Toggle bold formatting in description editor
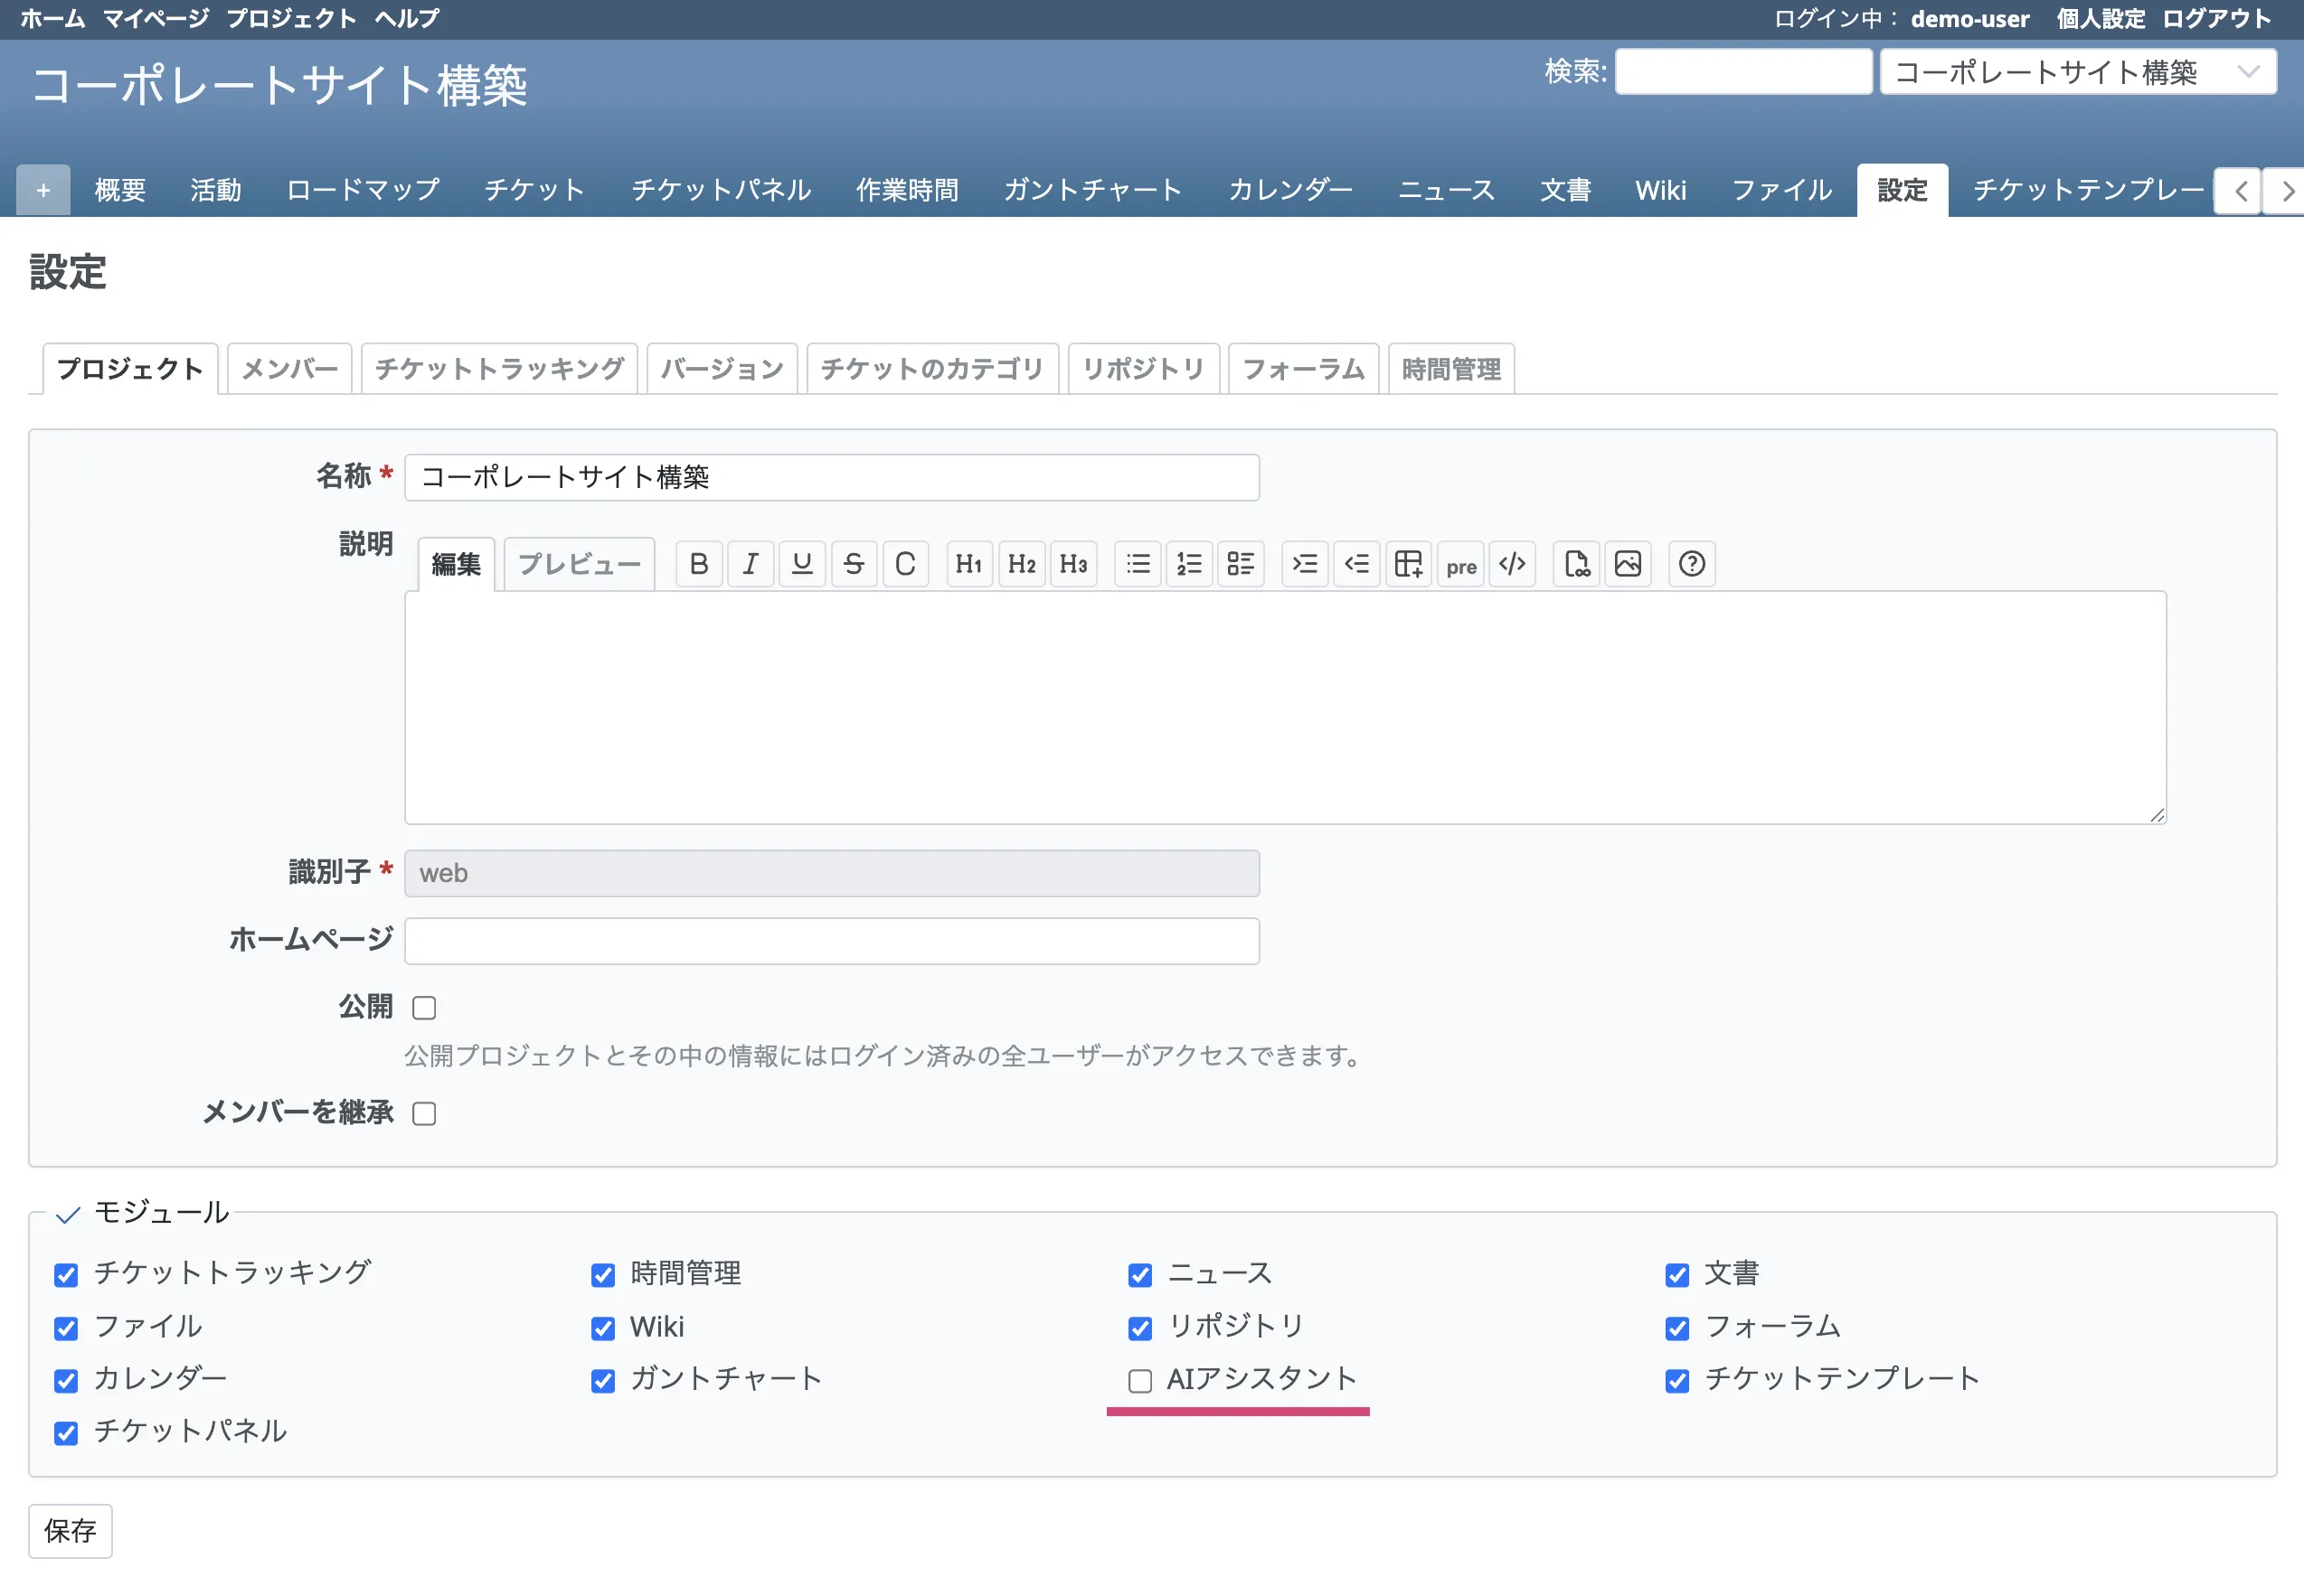This screenshot has height=1596, width=2304. 698,564
